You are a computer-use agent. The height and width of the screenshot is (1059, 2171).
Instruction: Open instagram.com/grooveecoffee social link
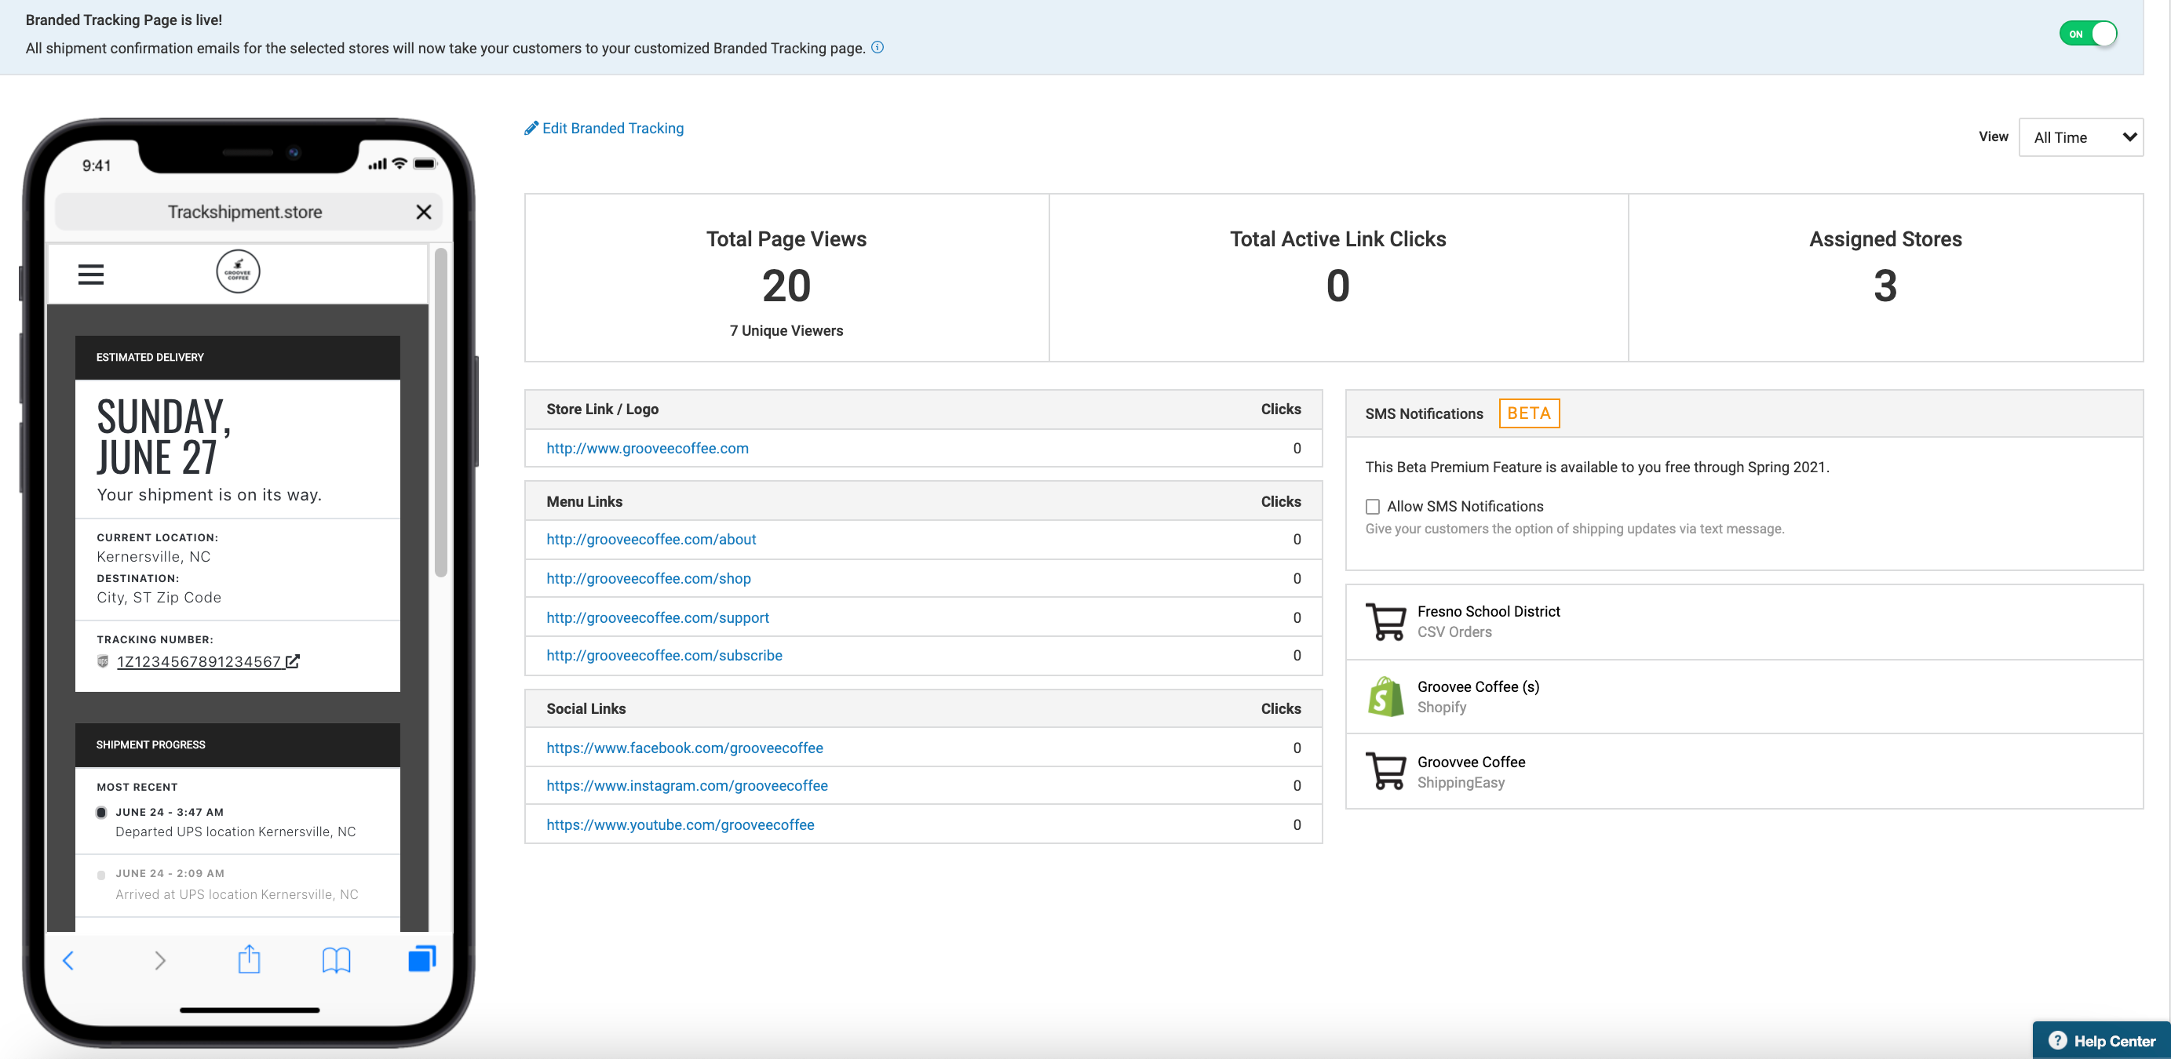pyautogui.click(x=687, y=786)
